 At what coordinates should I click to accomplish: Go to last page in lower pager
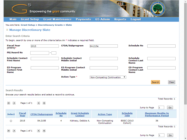pyautogui.click(x=44, y=131)
